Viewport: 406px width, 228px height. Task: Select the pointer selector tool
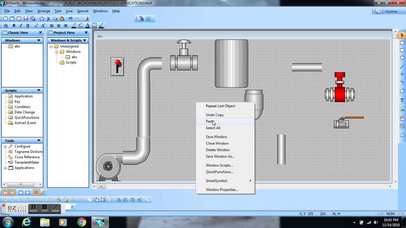pos(402,35)
